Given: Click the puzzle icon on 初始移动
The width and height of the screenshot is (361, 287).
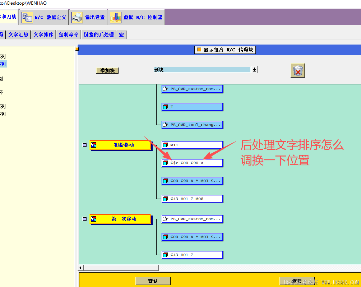Looking at the screenshot, I should click(93, 145).
